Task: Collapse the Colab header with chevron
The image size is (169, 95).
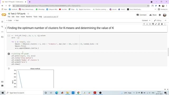Action: pos(166,21)
